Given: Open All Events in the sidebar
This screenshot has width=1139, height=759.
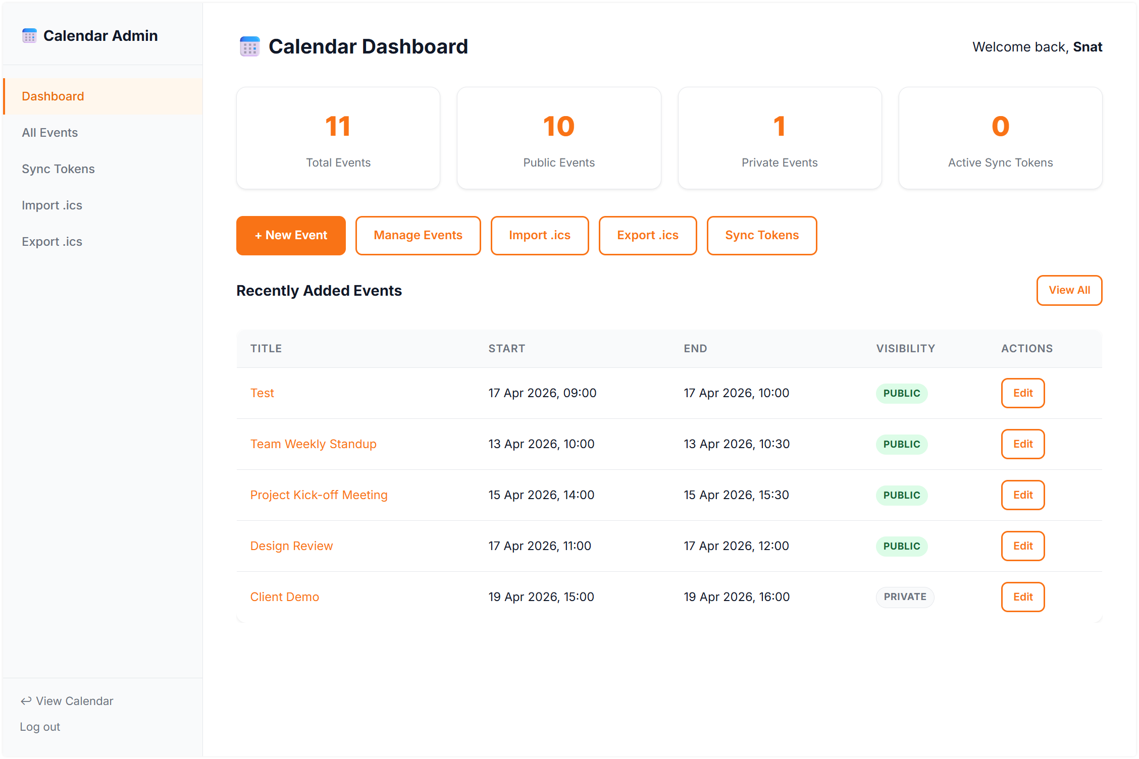Looking at the screenshot, I should [x=49, y=133].
